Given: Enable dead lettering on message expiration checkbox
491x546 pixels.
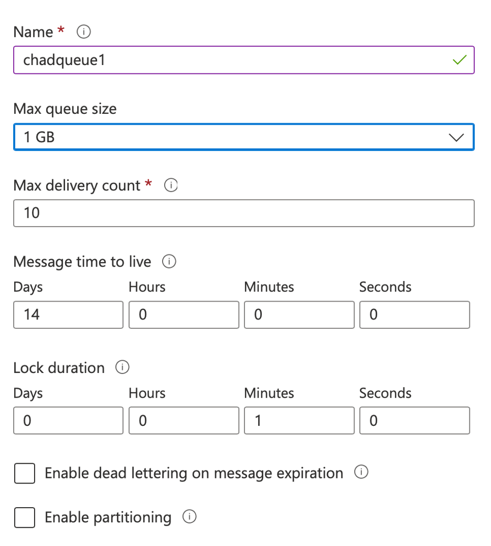Looking at the screenshot, I should point(24,473).
